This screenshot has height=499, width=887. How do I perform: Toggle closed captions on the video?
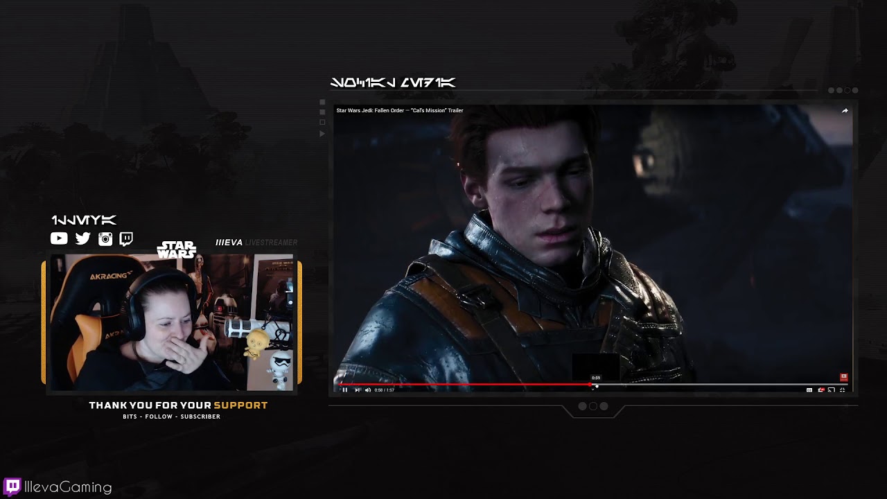pos(809,390)
